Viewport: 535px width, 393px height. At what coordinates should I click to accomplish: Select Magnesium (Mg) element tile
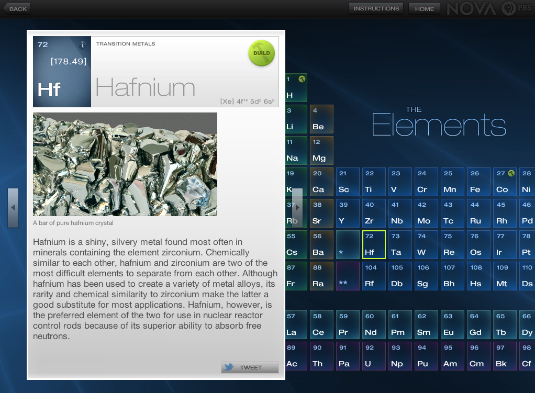point(321,150)
